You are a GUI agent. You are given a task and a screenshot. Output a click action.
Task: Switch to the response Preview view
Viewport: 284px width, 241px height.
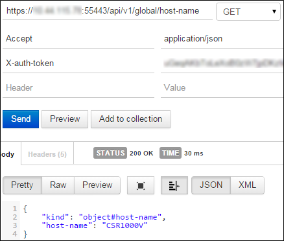click(97, 185)
